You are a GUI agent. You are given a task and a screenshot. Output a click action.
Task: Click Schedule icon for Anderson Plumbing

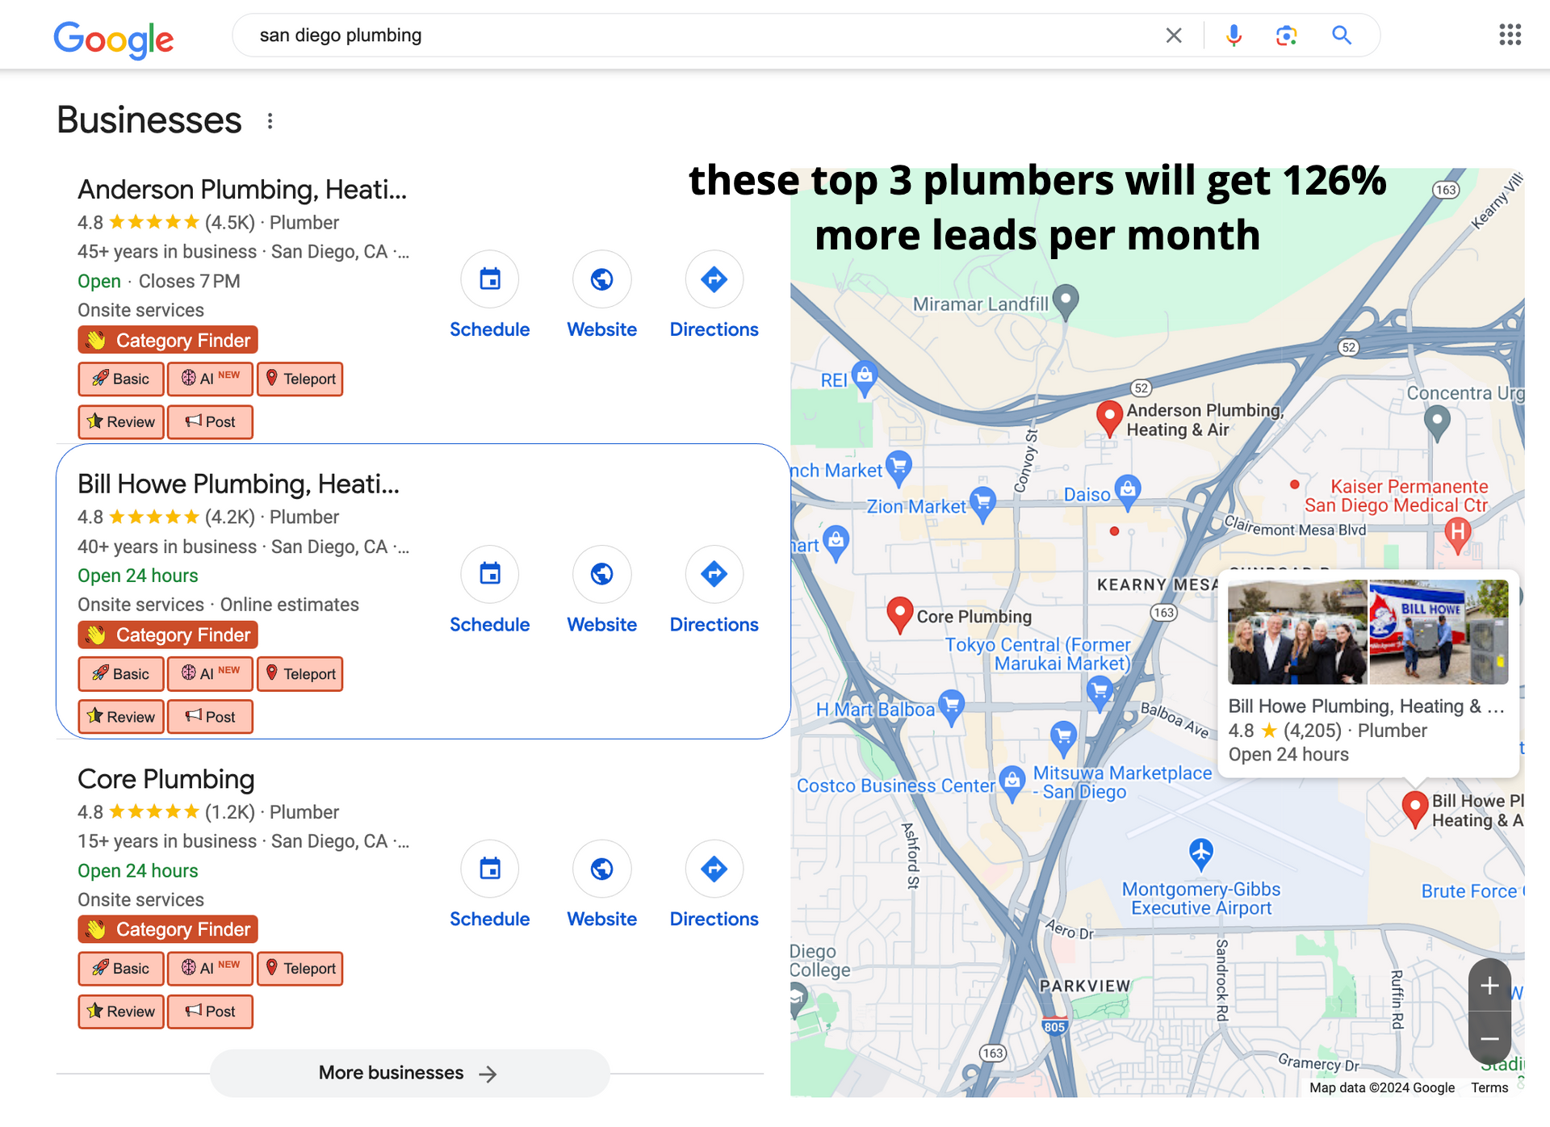[490, 279]
